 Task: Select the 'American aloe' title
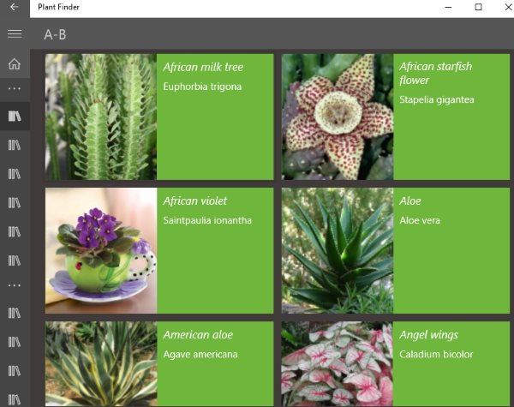tap(198, 335)
